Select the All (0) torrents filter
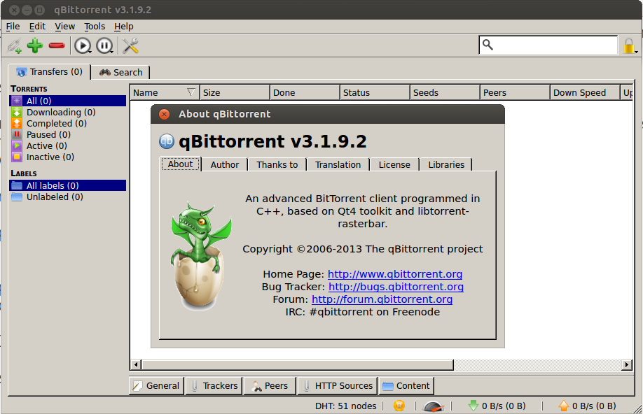This screenshot has height=414, width=643. tap(68, 101)
